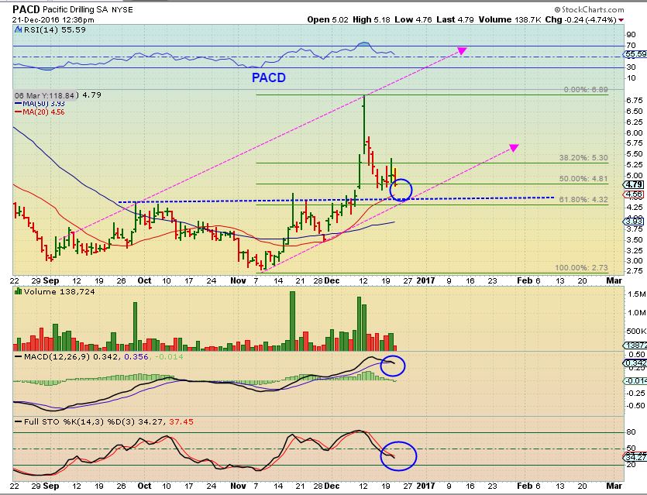Image resolution: width=647 pixels, height=495 pixels.
Task: Click the 55.59 value tag on RSI axis
Action: [x=635, y=54]
